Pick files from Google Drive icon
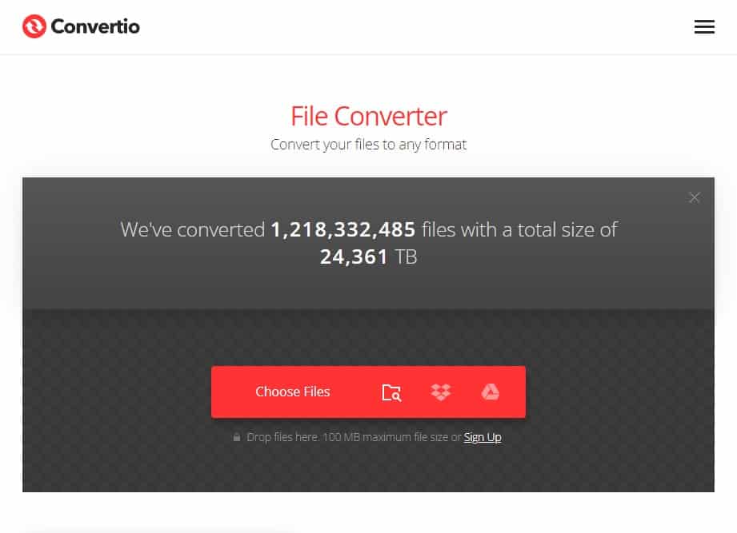Screen dimensions: 737x533 [491, 392]
